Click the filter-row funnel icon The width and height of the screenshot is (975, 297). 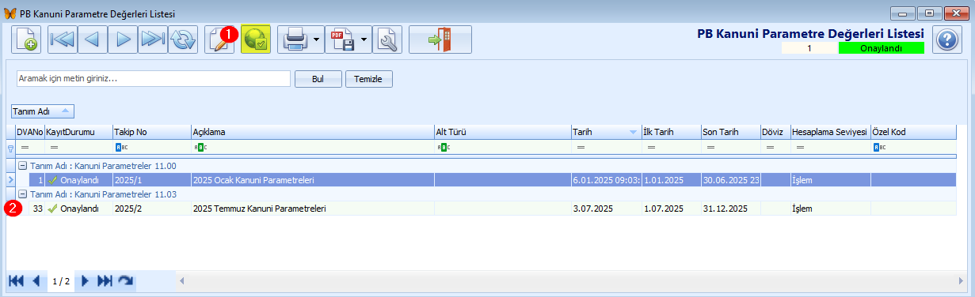point(10,148)
